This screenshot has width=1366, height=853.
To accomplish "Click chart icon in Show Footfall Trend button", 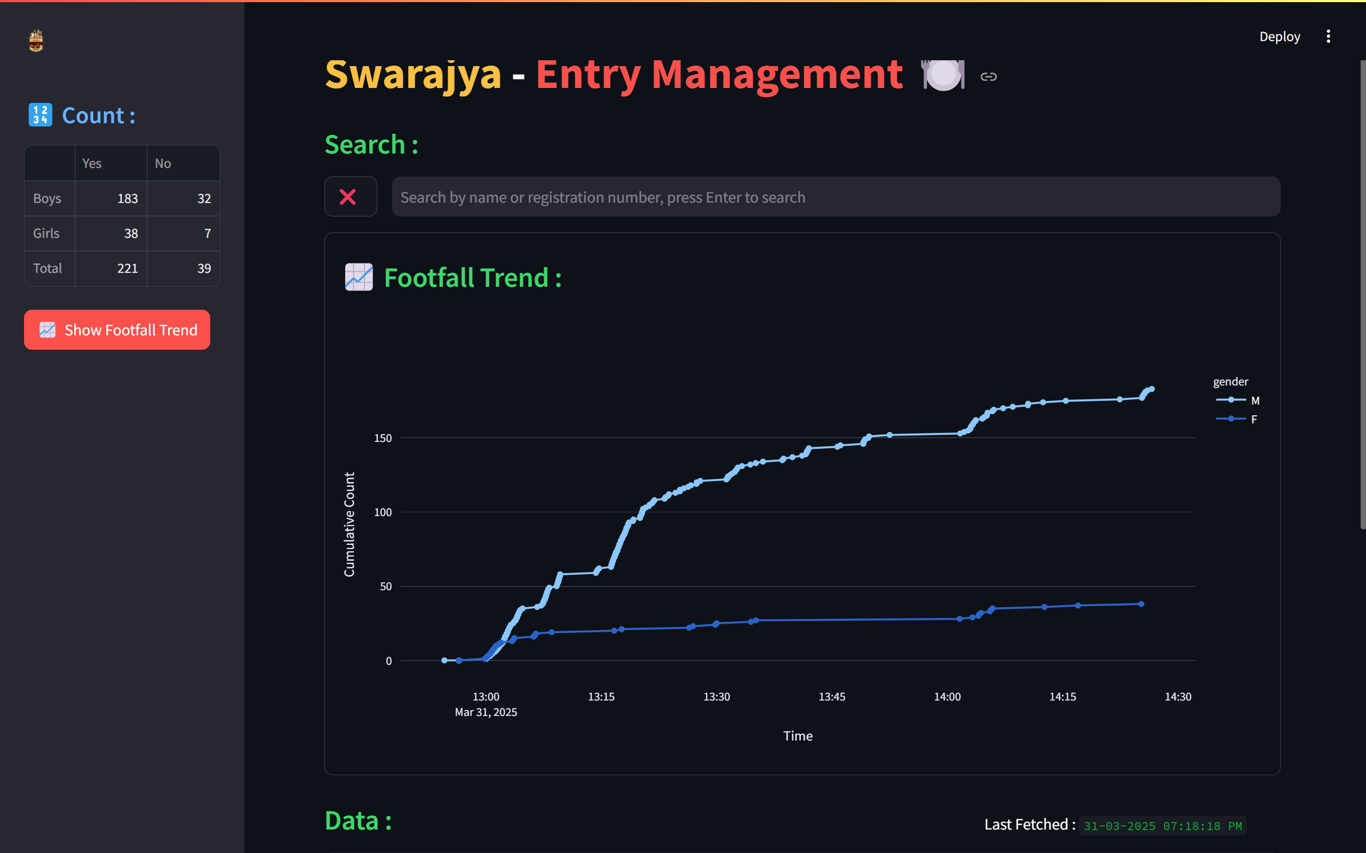I will coord(47,329).
